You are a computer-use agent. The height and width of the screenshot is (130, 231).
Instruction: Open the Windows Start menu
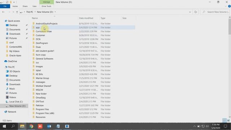point(4,126)
